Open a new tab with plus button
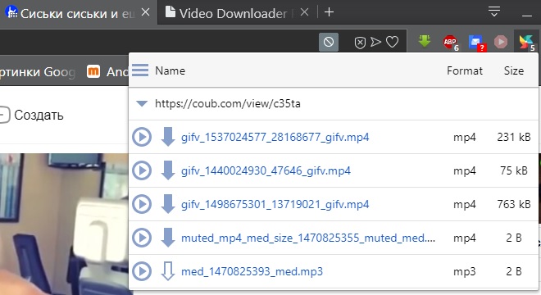Viewport: 541px width, 295px height. (330, 12)
